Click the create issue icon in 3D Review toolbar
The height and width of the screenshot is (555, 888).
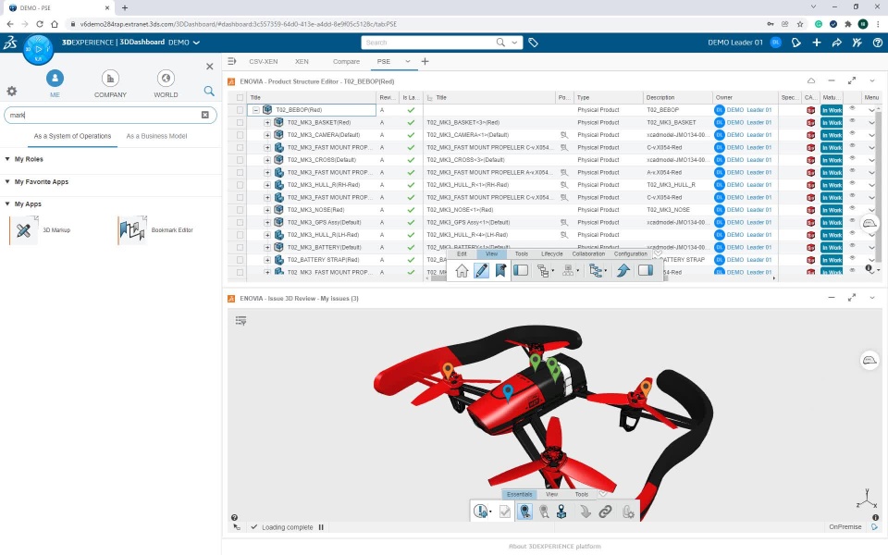[x=481, y=512]
